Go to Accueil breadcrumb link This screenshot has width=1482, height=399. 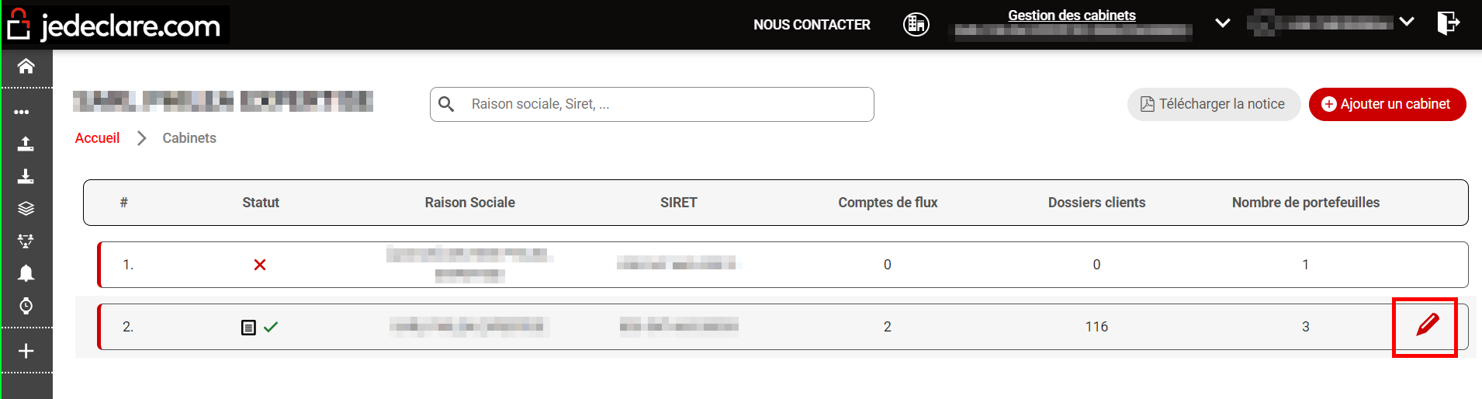click(97, 138)
